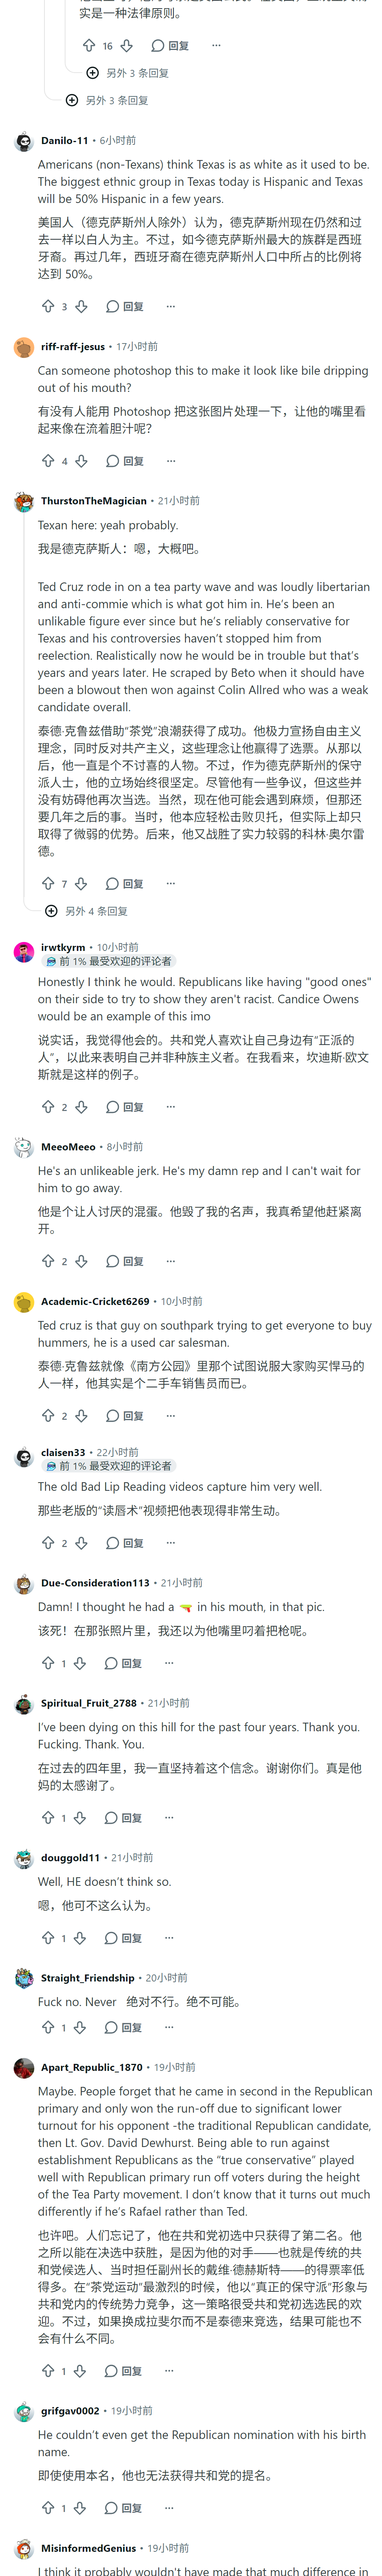Open more options on Danilo-11's comment
This screenshot has width=382, height=2576.
[171, 306]
